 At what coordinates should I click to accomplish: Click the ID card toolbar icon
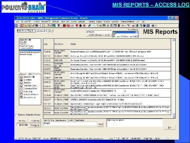(x=72, y=25)
